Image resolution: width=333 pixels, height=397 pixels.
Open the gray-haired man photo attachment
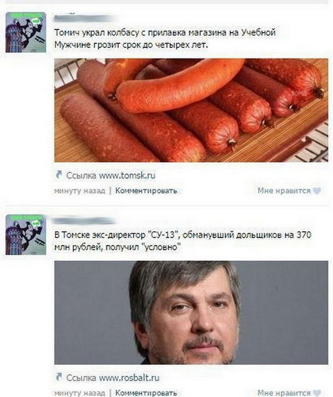tap(191, 313)
